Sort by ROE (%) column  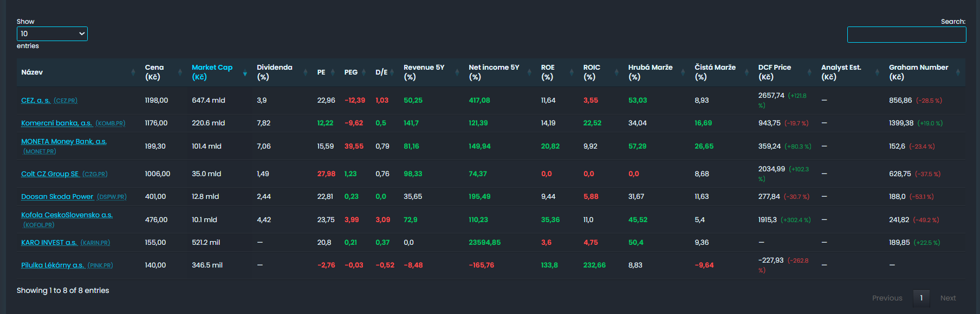coord(557,72)
